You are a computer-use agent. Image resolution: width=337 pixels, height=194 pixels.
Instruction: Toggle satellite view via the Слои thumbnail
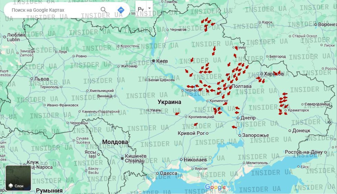click(x=18, y=178)
